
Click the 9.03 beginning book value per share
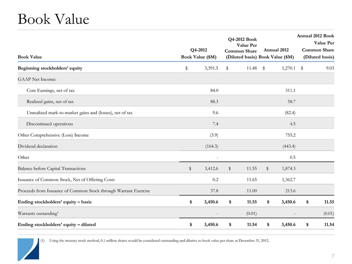click(x=328, y=68)
